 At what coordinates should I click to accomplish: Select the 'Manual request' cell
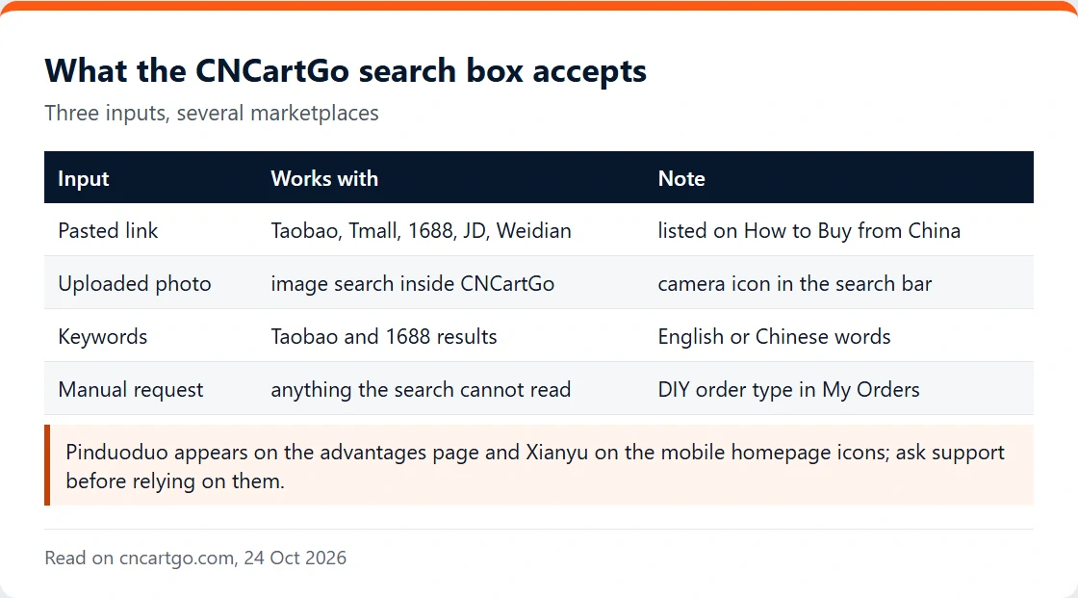pos(150,389)
